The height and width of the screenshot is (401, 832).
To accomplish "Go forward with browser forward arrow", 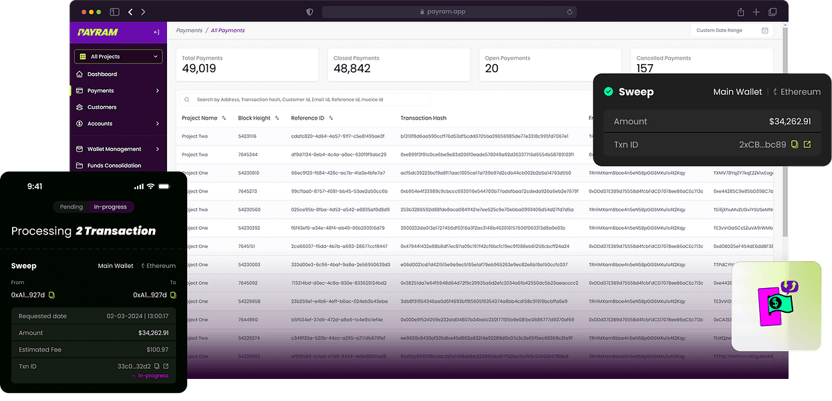I will coord(143,12).
